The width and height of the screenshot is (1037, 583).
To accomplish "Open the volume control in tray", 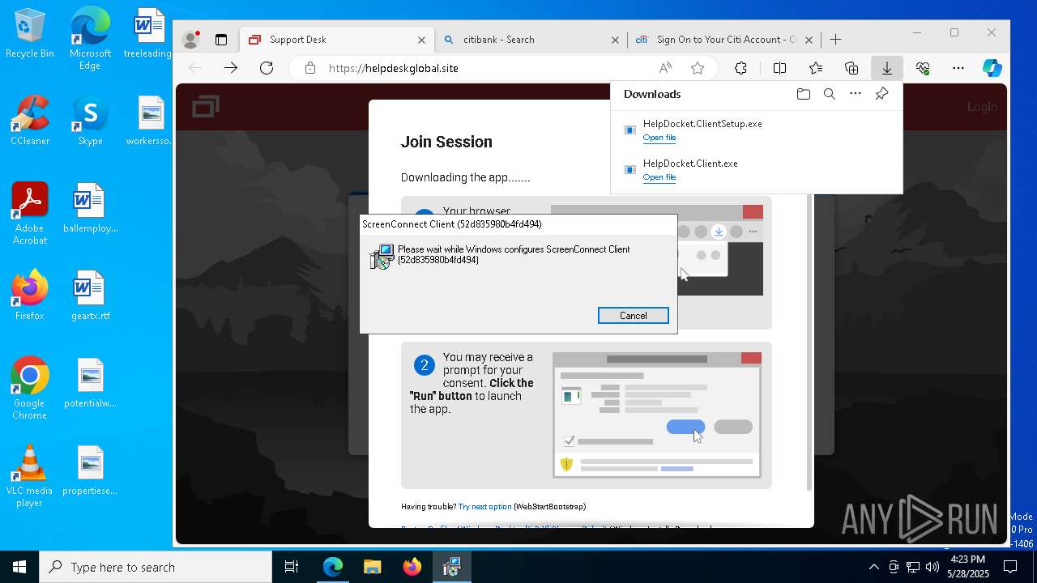I will tap(932, 567).
